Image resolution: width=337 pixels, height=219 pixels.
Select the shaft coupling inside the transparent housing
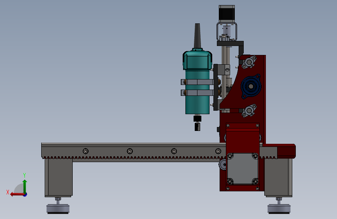pos(226,31)
